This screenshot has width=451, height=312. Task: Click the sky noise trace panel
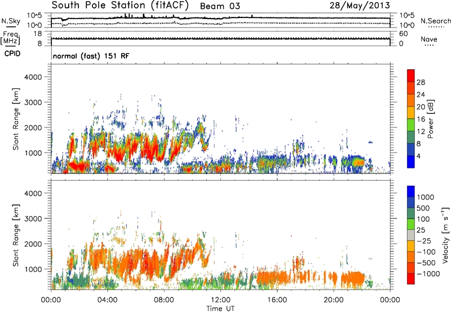tap(220, 20)
